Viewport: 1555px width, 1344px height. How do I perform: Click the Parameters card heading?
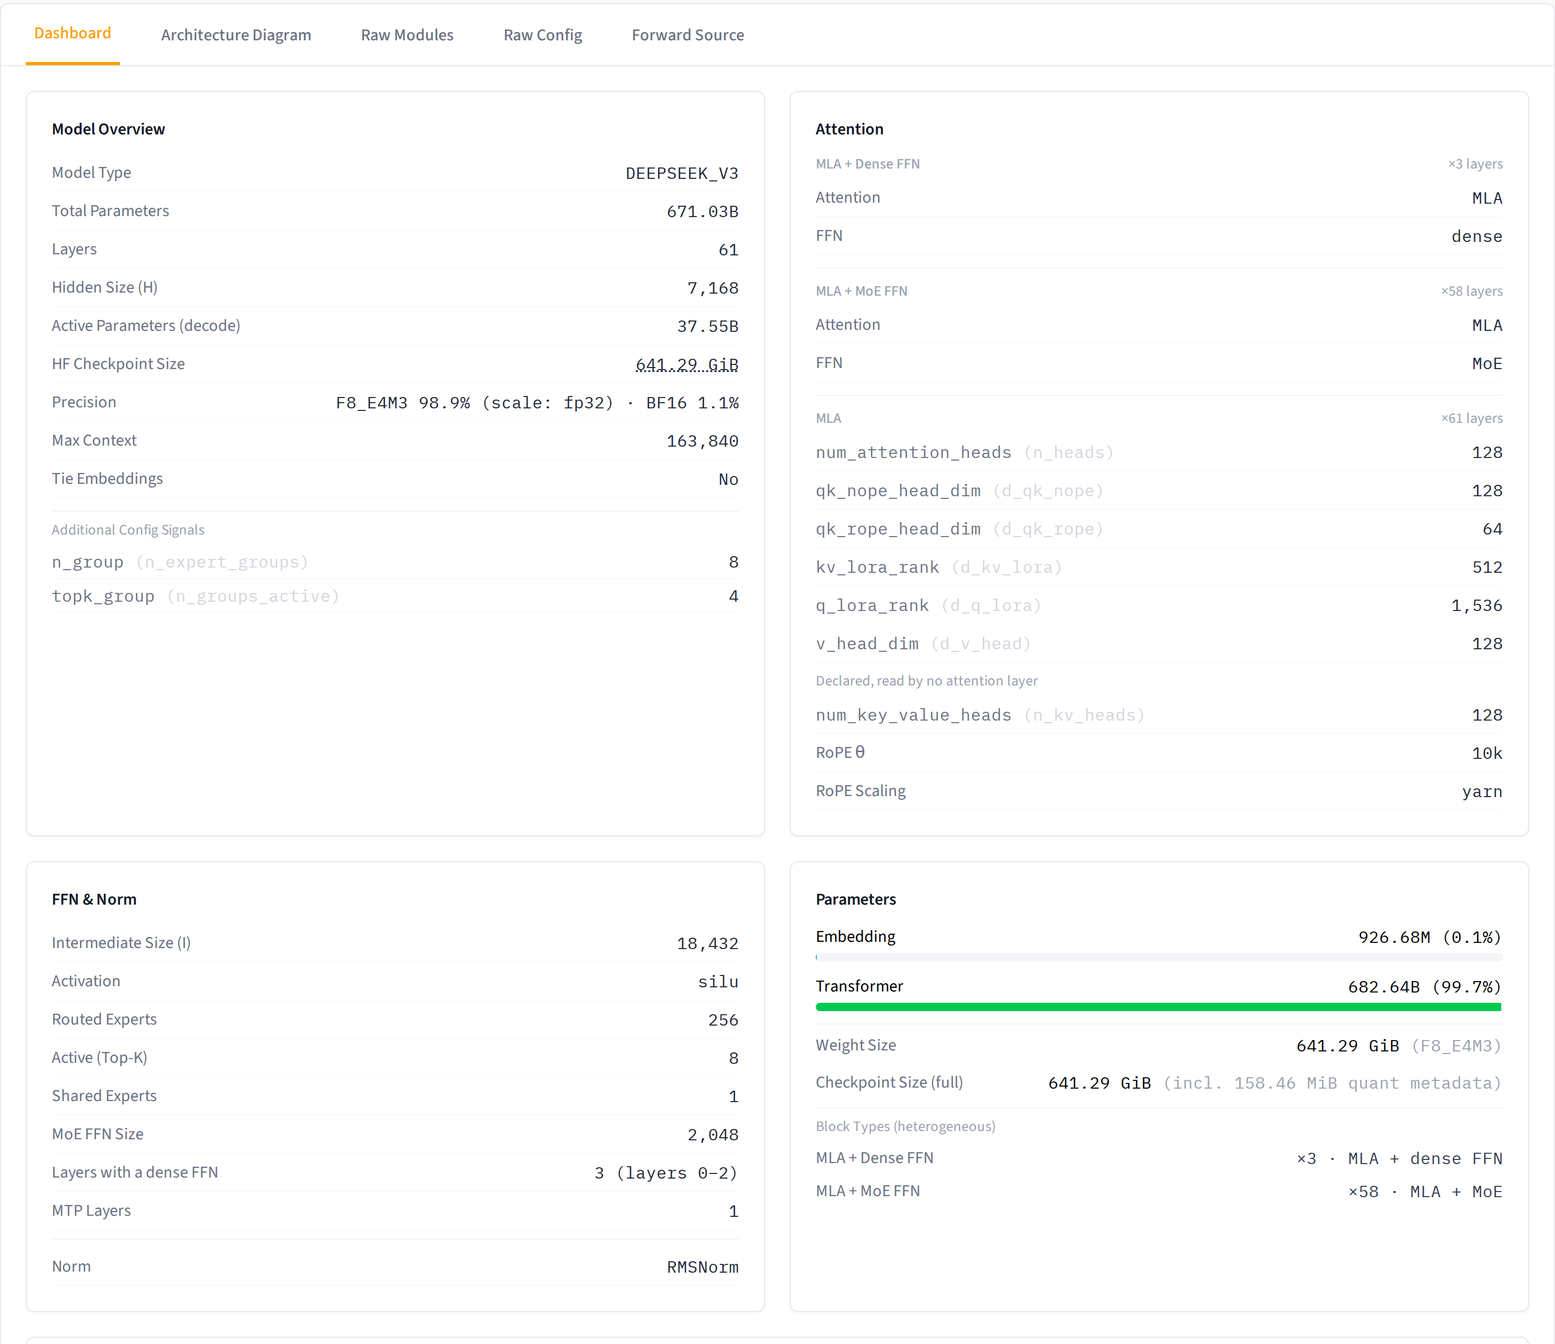pyautogui.click(x=856, y=899)
